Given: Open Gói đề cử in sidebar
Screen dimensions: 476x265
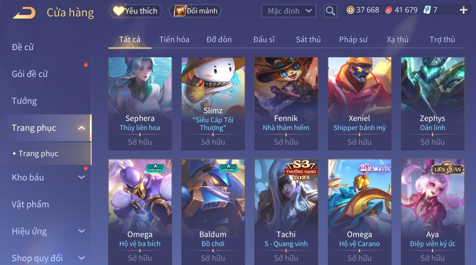Looking at the screenshot, I should [x=30, y=74].
